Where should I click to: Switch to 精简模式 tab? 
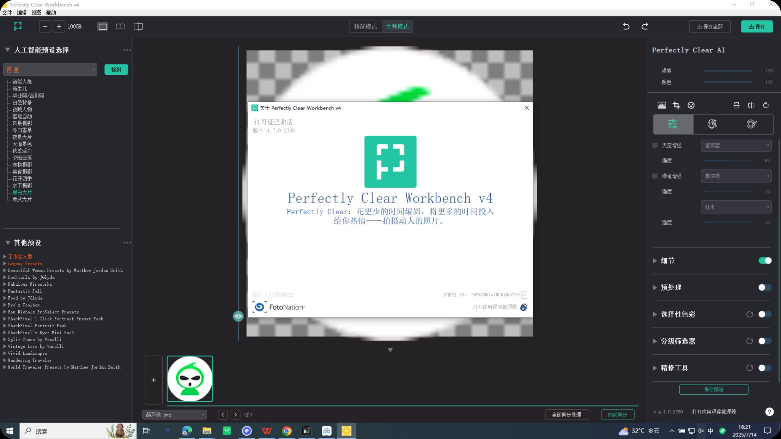tap(365, 26)
